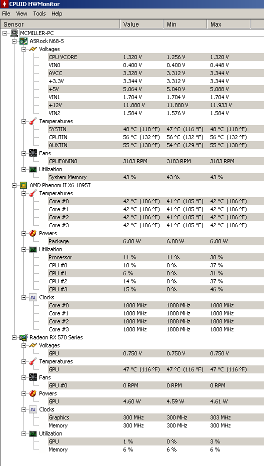
Task: Collapse the ASRock N68-S tree node
Action: tap(14, 41)
